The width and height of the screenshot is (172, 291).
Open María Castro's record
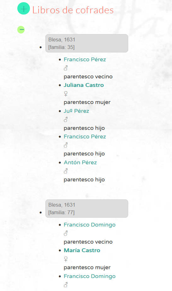coord(82,250)
